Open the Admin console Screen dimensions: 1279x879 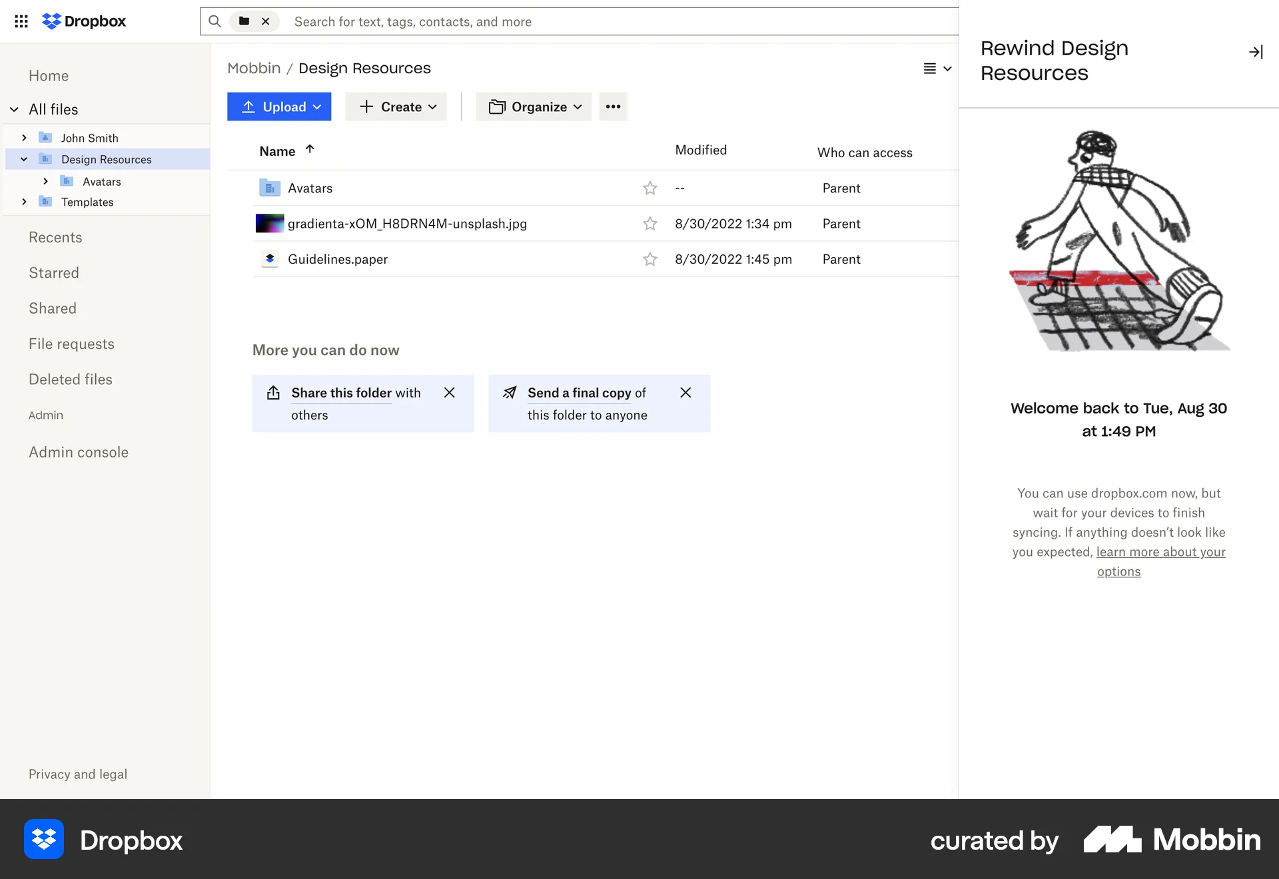tap(79, 452)
